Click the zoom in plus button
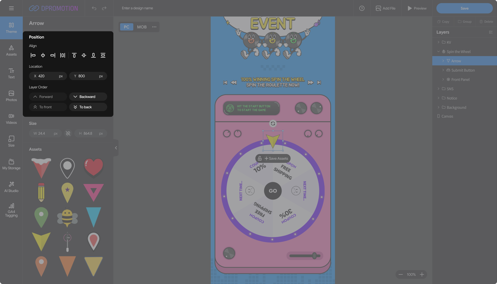 tap(422, 274)
